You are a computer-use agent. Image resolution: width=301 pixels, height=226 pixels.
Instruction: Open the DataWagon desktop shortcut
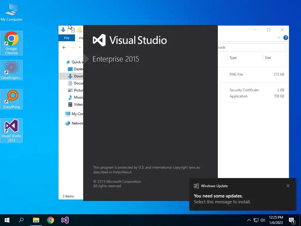pyautogui.click(x=11, y=70)
